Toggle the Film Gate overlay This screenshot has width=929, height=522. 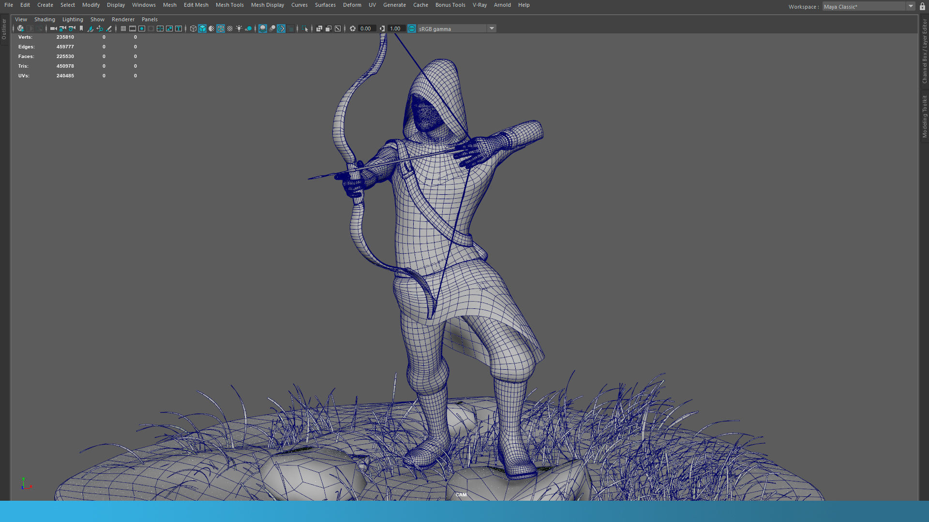coord(133,29)
